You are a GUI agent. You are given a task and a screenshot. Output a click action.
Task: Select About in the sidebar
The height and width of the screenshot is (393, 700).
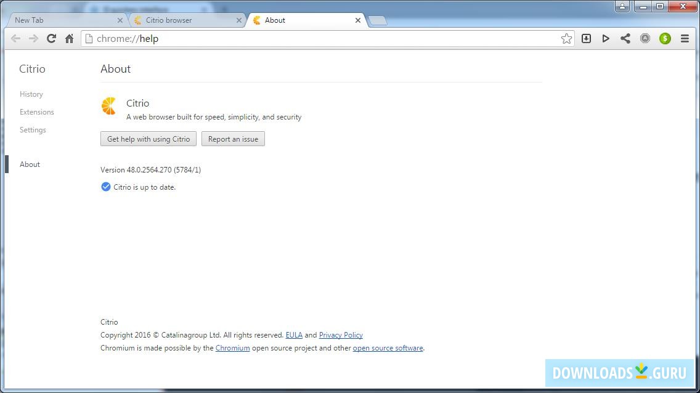pos(30,164)
